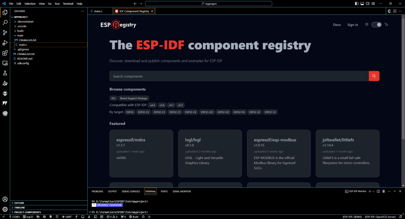The width and height of the screenshot is (405, 219).
Task: Open the Terminal menu
Action: click(x=68, y=4)
